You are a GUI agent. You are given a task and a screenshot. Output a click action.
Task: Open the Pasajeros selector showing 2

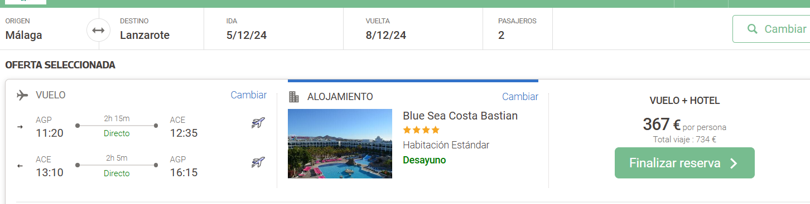(518, 29)
